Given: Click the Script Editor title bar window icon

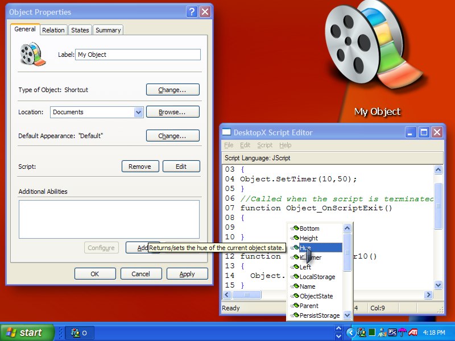Looking at the screenshot, I should point(226,132).
